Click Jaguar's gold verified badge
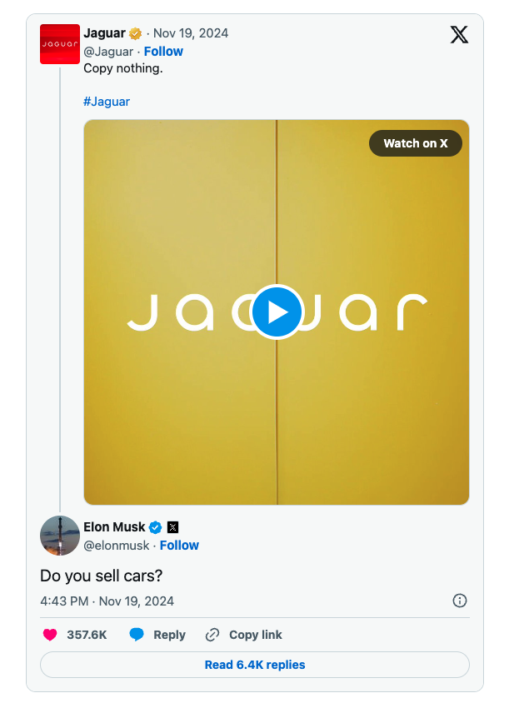Viewport: 514px width, 708px height. pyautogui.click(x=136, y=34)
